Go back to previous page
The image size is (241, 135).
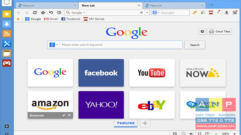(19, 13)
